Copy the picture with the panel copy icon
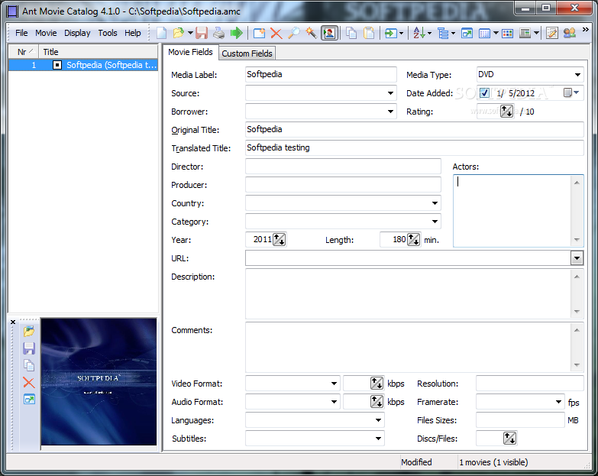598x476 pixels. [29, 365]
